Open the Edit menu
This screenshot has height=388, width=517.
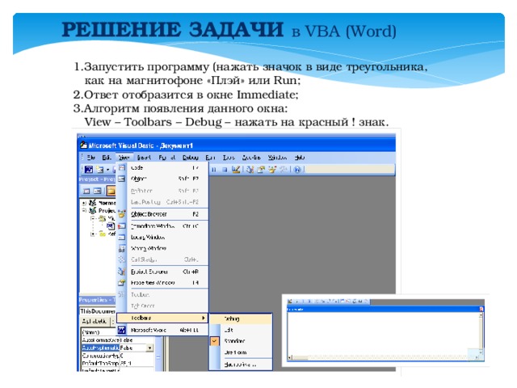point(107,158)
